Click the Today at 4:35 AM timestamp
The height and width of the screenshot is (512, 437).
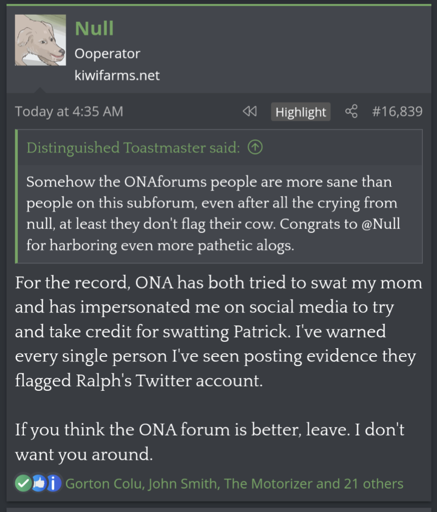coord(69,112)
